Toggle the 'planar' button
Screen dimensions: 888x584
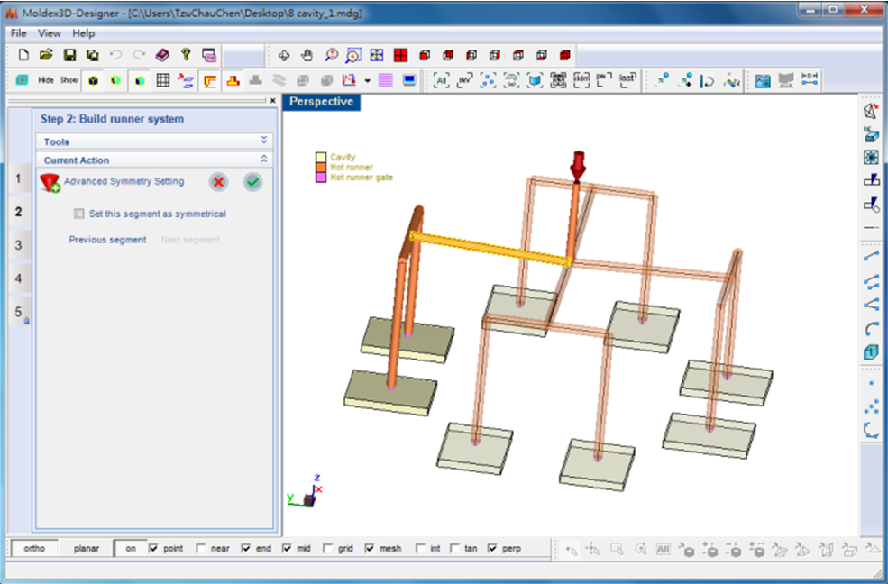tap(86, 548)
